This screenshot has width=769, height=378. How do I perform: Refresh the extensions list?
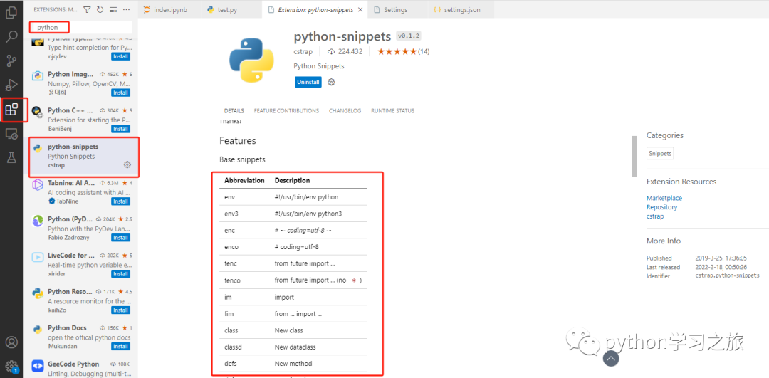[x=100, y=9]
